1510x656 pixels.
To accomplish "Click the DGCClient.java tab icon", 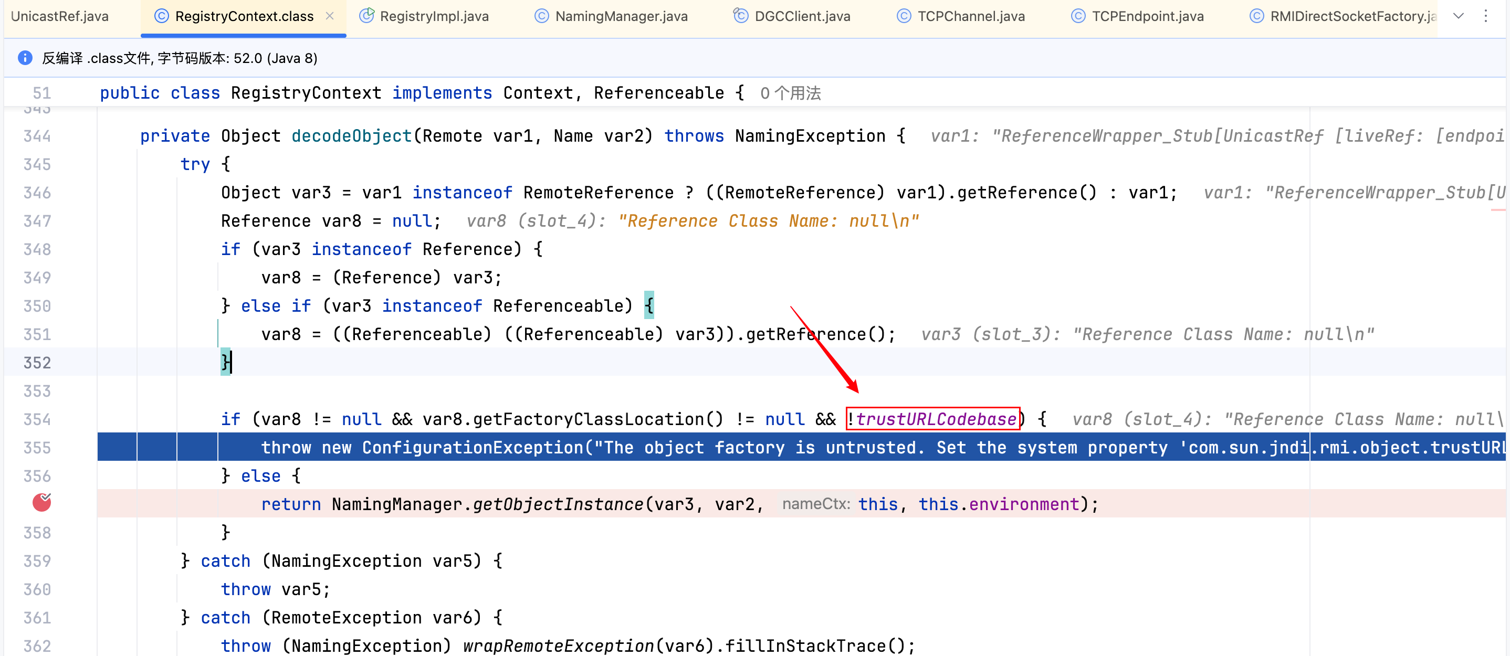I will pyautogui.click(x=741, y=16).
